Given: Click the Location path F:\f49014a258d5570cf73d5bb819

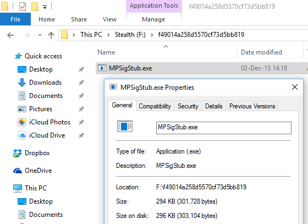Looking at the screenshot, I should [201, 187].
